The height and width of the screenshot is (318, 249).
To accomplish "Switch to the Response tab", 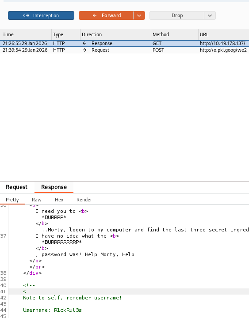I will (54, 187).
